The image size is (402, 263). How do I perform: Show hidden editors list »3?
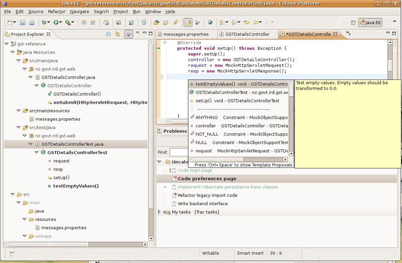348,33
